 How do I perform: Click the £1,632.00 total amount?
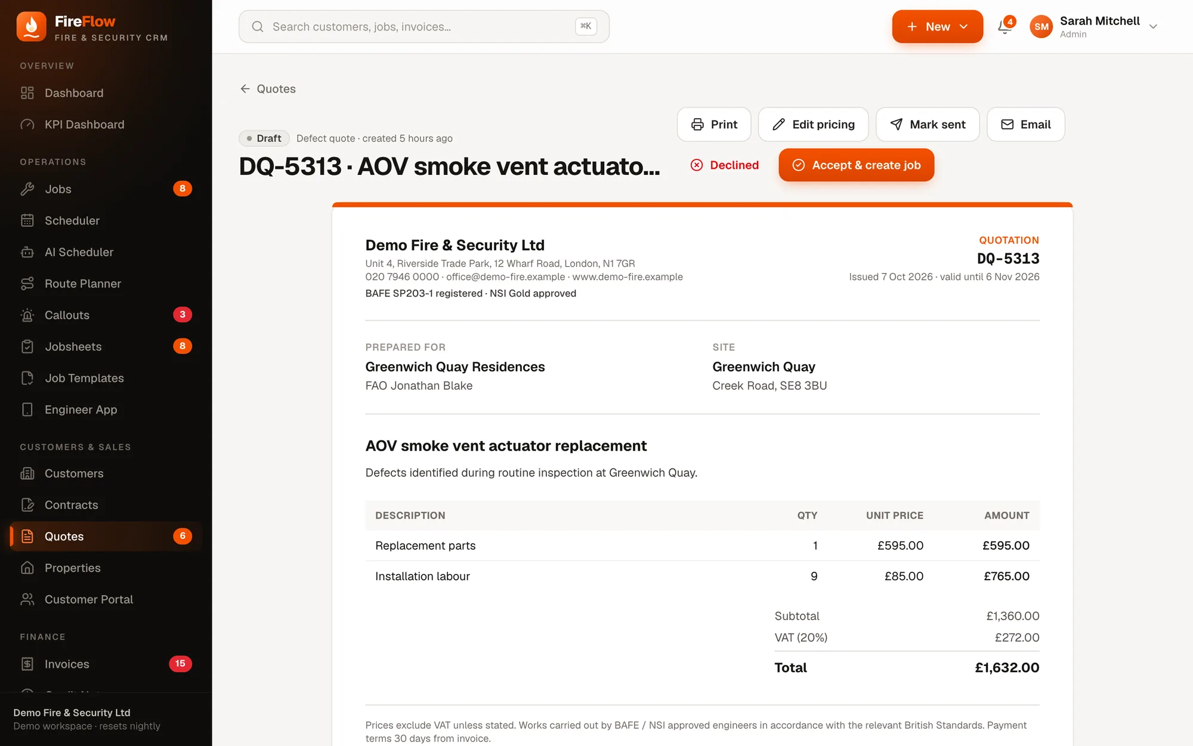1007,668
